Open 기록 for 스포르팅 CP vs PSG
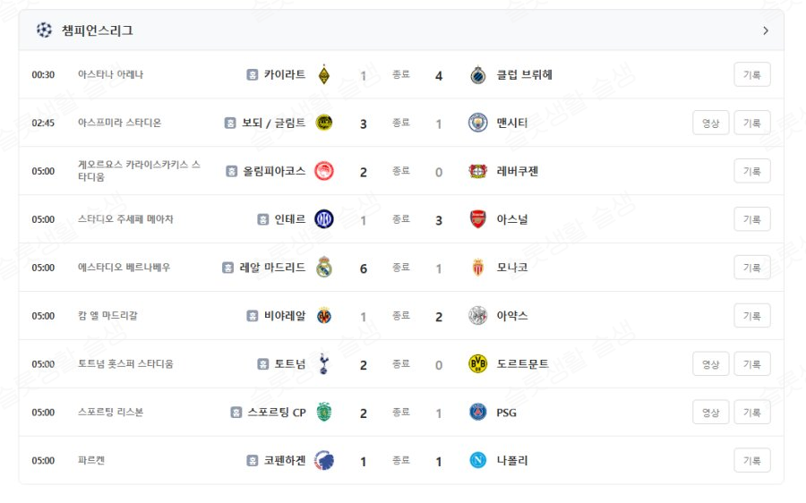Image resolution: width=806 pixels, height=503 pixels. click(752, 413)
